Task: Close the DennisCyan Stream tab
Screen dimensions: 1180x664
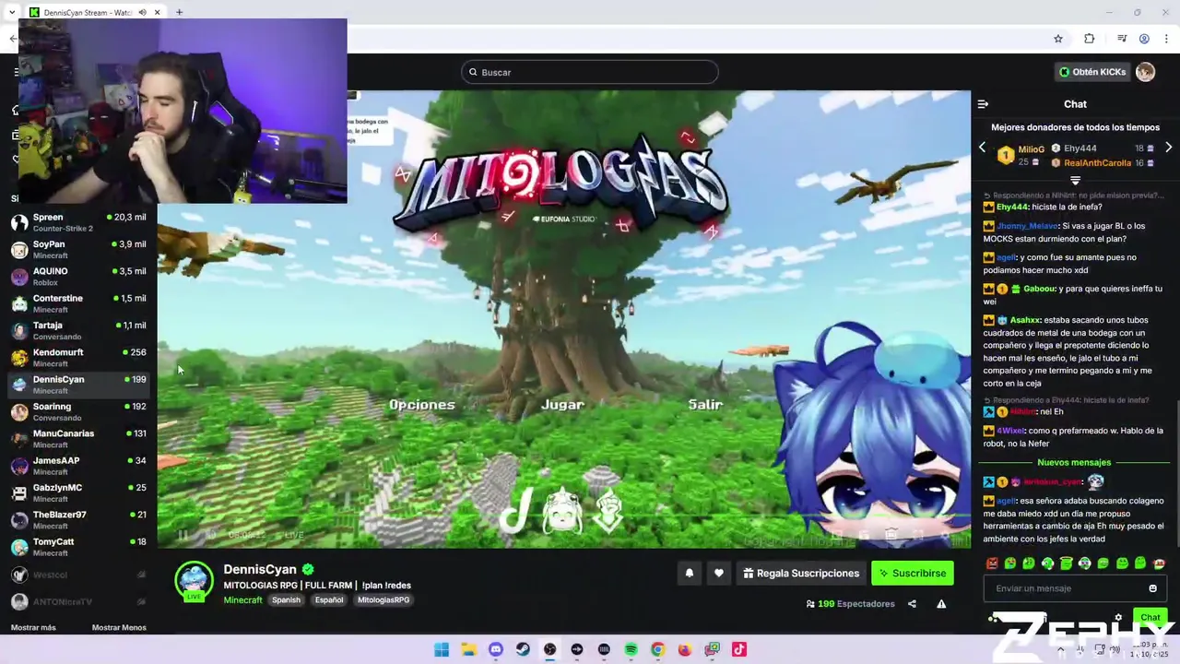Action: click(158, 12)
